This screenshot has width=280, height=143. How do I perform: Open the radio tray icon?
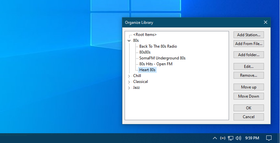pyautogui.click(x=223, y=138)
